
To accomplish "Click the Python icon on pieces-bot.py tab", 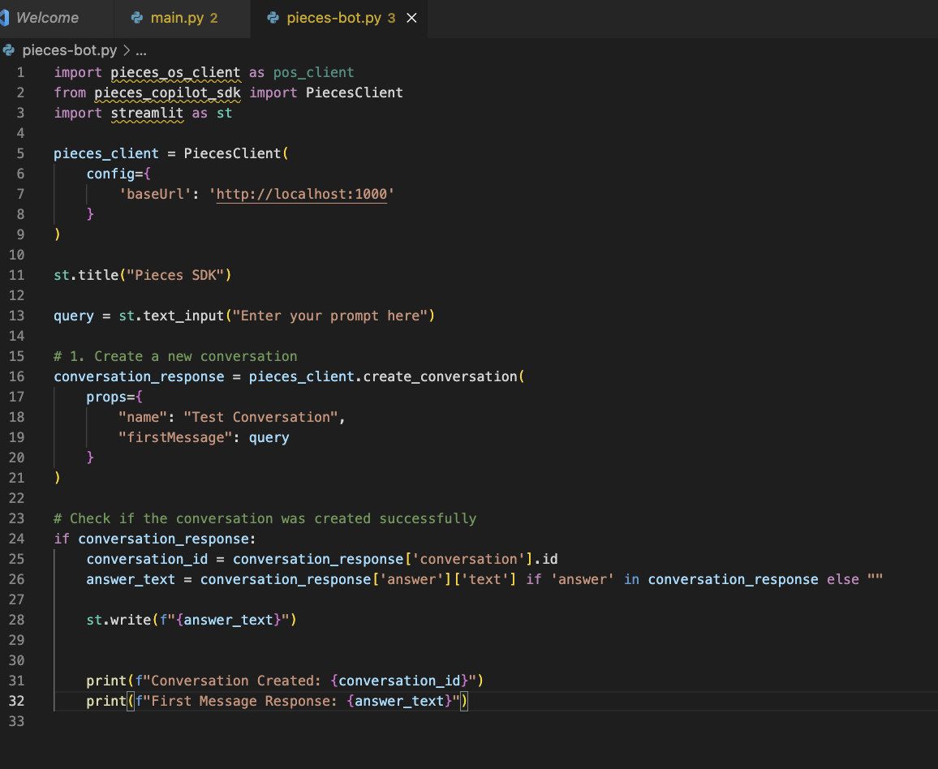I will coord(273,18).
